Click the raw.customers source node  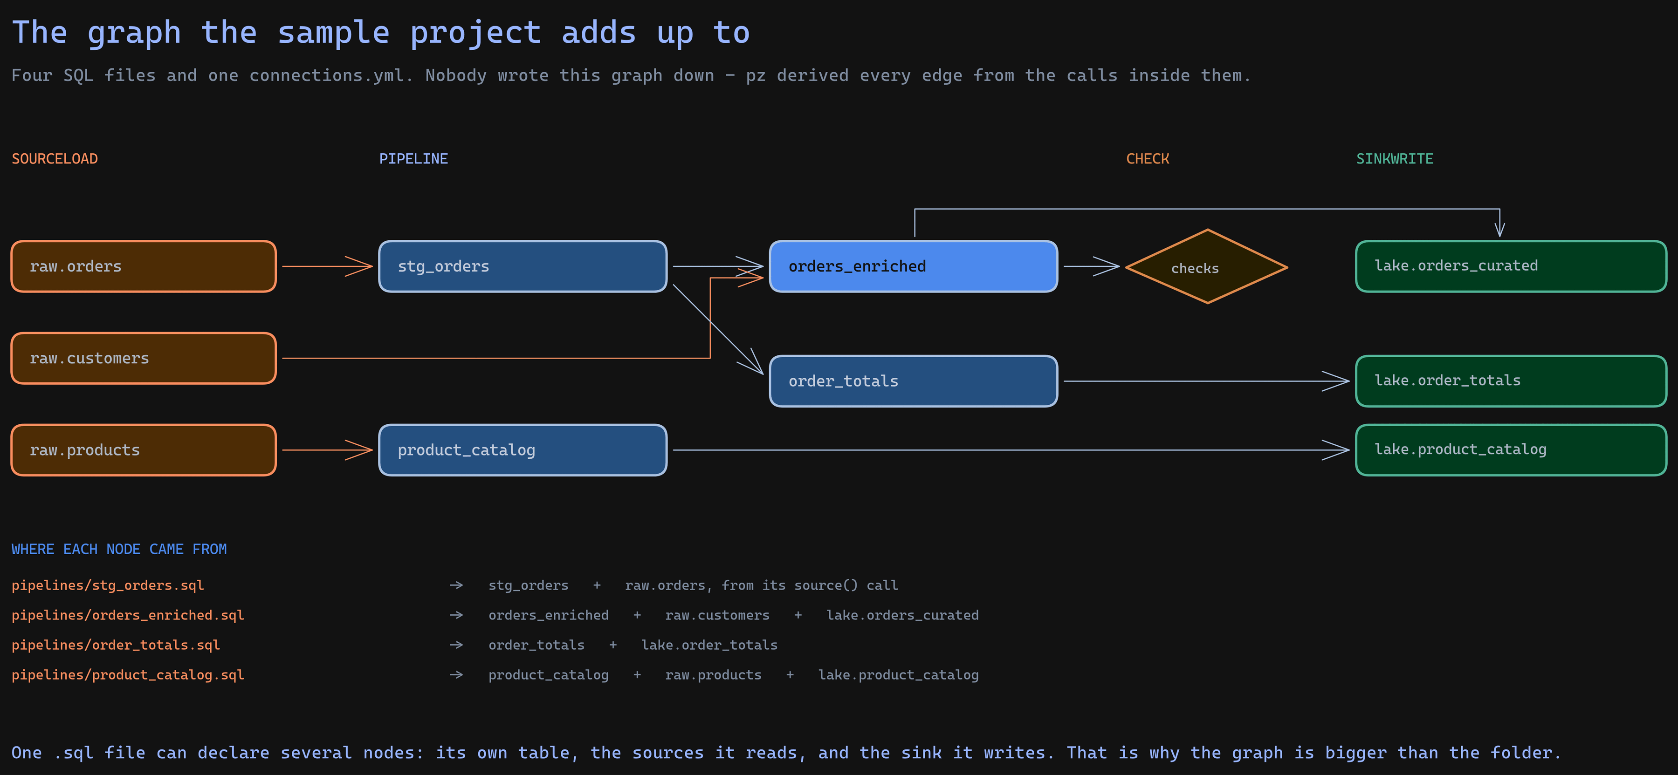tap(143, 358)
